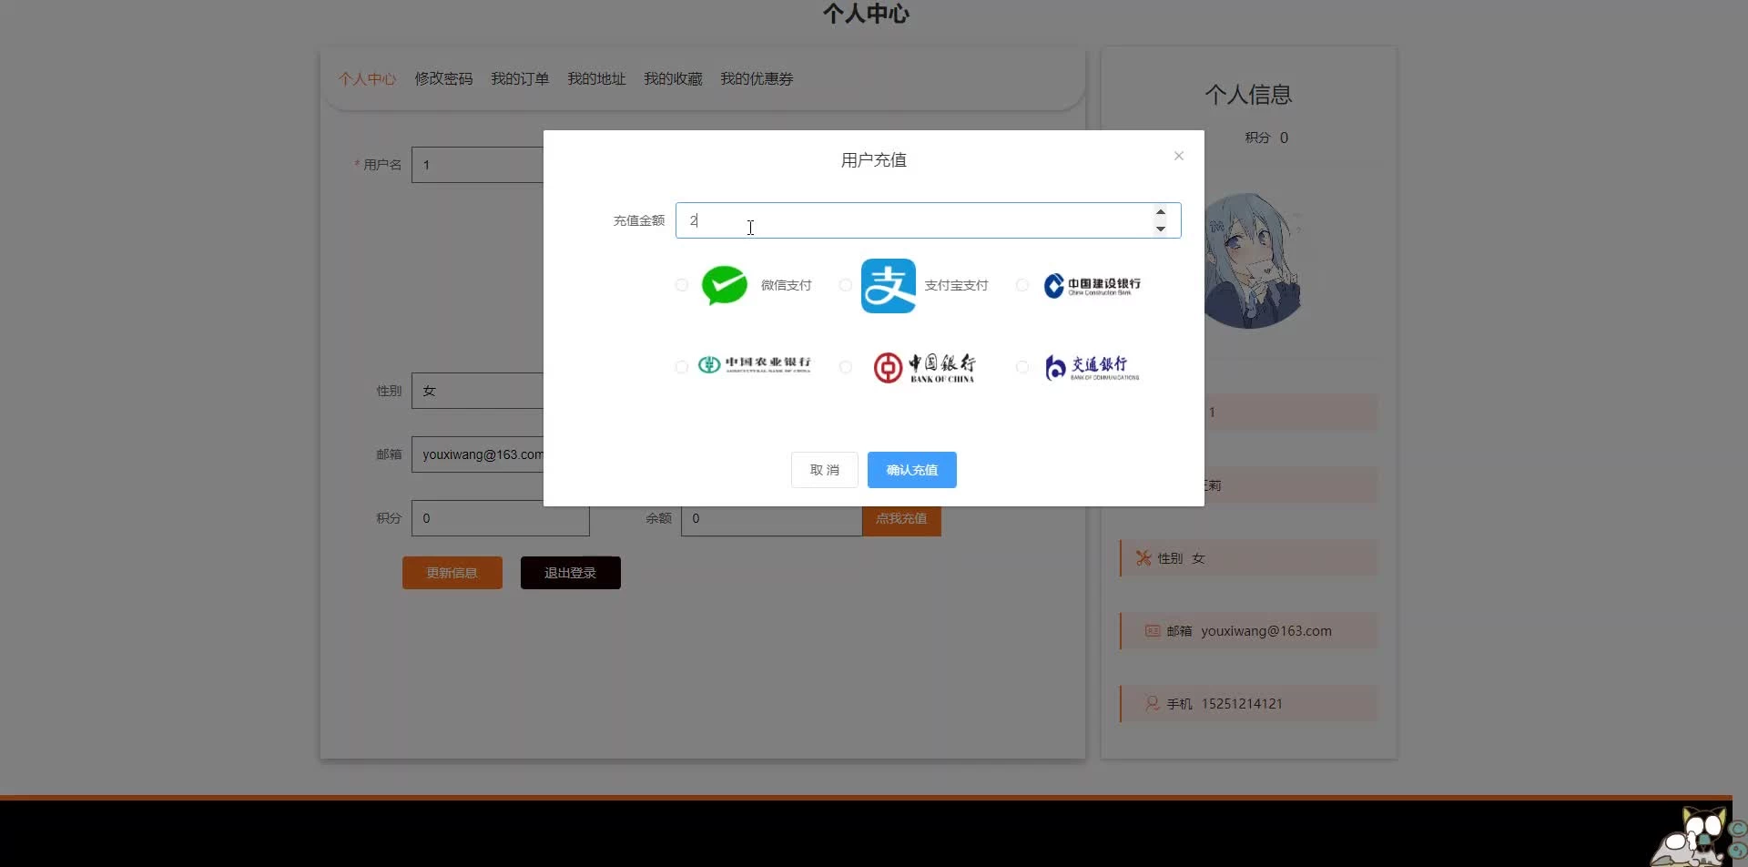
Task: Switch to the 我的优惠券 tab
Action: (757, 79)
